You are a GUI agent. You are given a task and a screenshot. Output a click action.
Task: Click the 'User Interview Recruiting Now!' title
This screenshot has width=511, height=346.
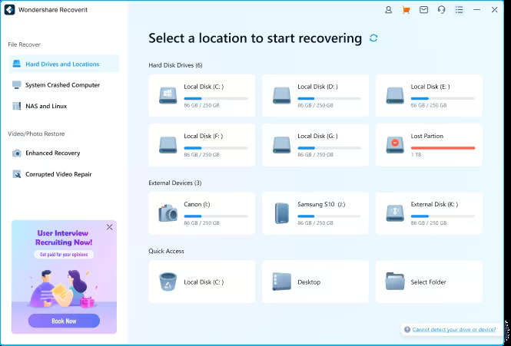(x=64, y=238)
